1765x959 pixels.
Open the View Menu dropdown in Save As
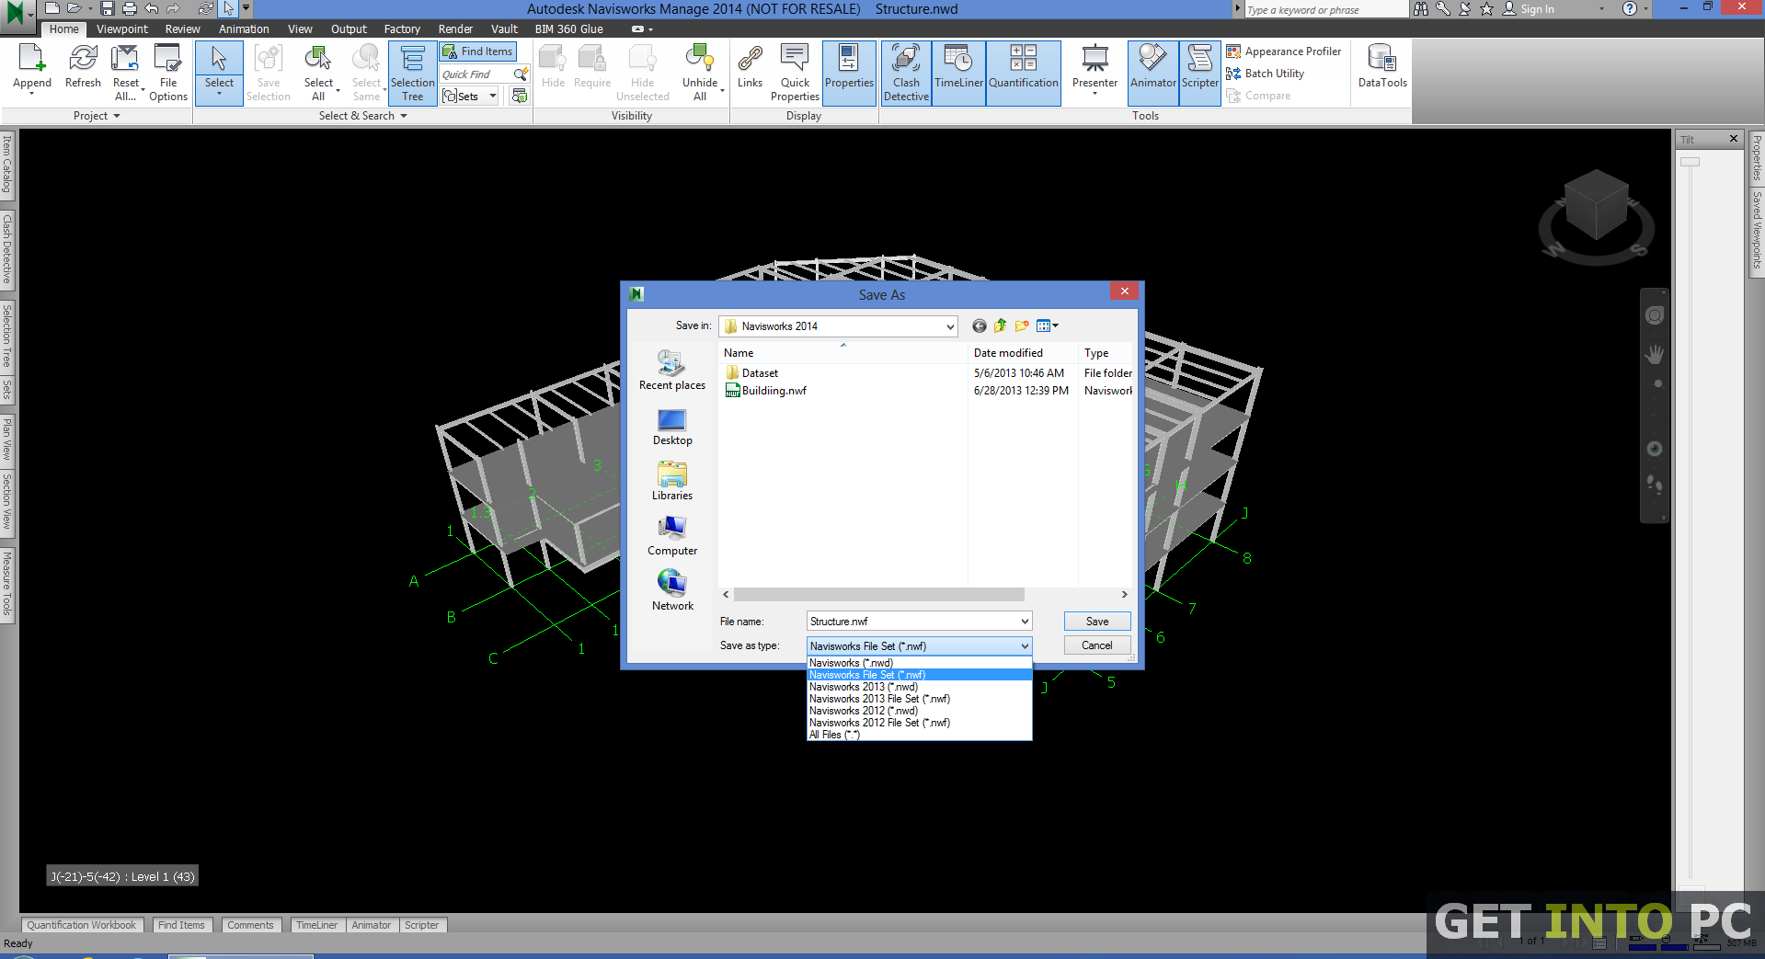(1047, 325)
